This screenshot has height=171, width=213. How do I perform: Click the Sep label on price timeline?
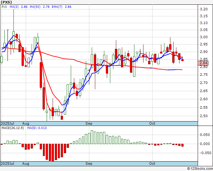(x=89, y=124)
